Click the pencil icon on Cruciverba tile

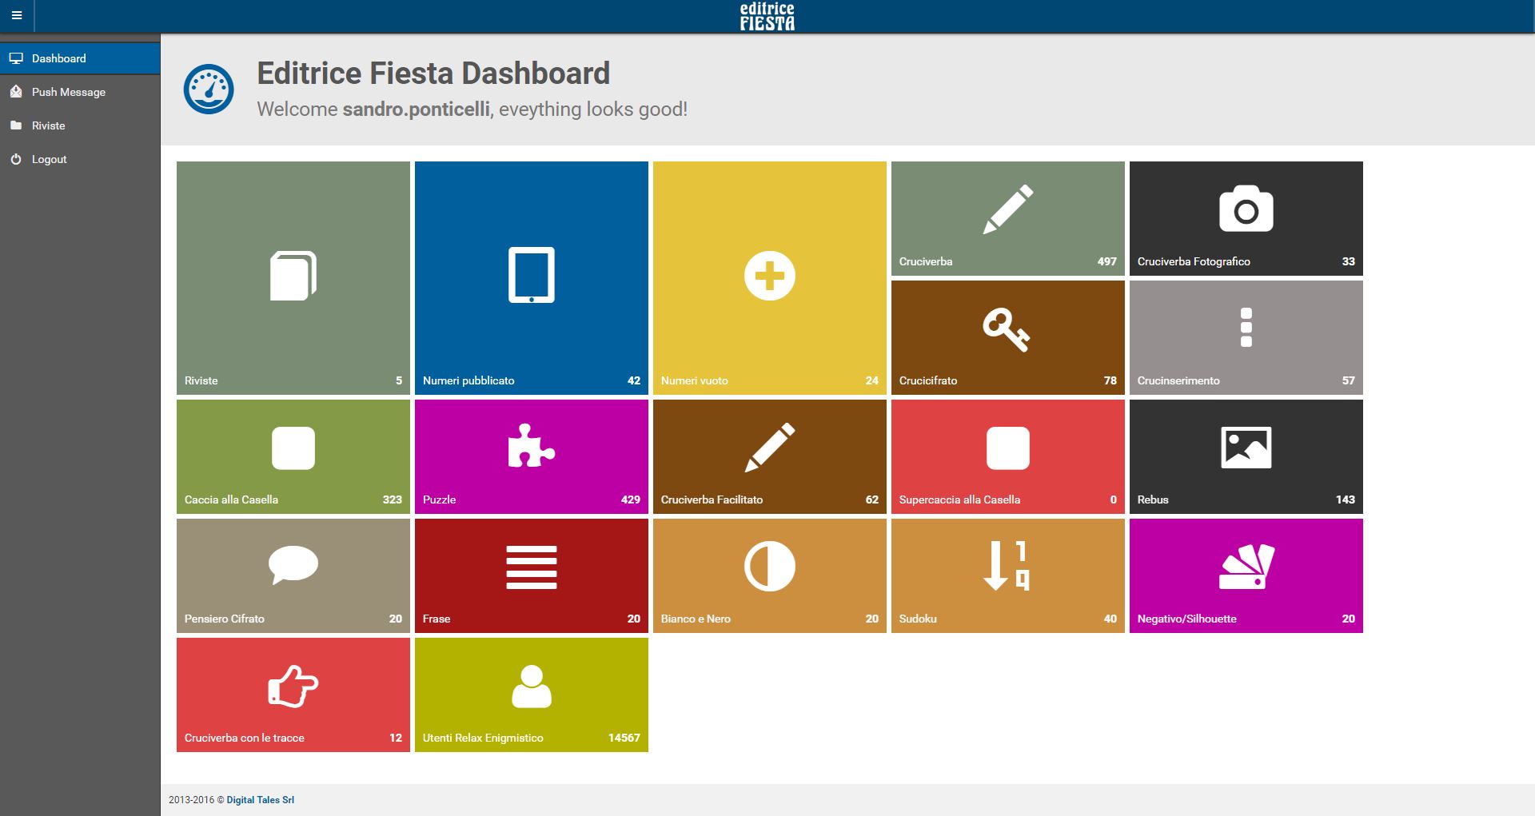1008,209
